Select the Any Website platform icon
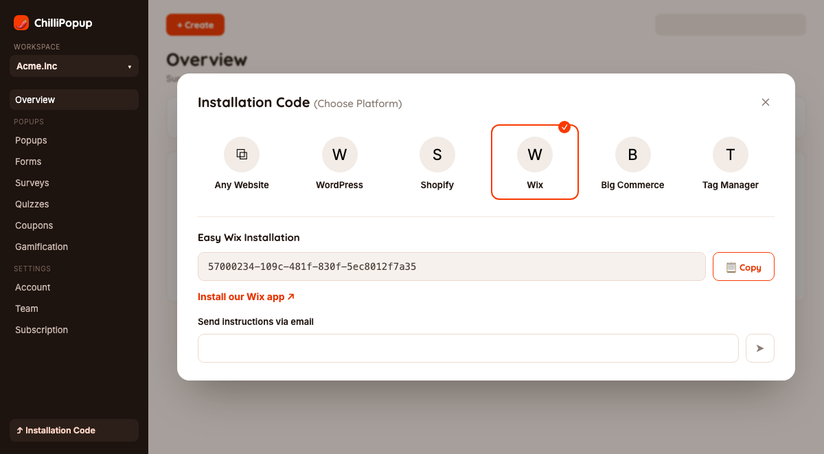This screenshot has width=824, height=454. click(242, 154)
